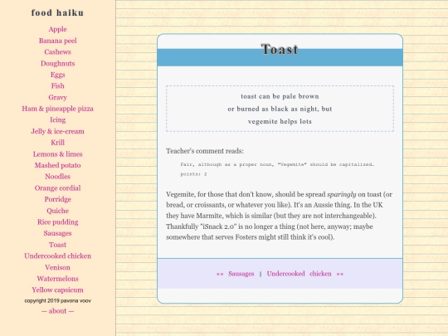Go to next haiku Undercooked chicken in footer
The image size is (448, 336).
[299, 274]
